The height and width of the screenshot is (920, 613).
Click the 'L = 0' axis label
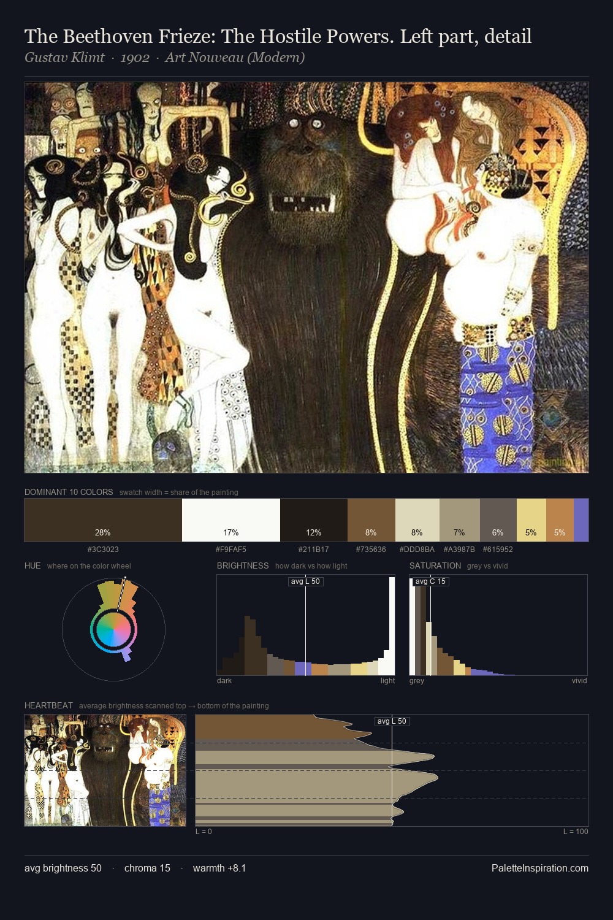[x=204, y=832]
